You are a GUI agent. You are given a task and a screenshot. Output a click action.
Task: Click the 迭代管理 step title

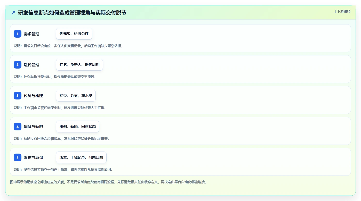pos(31,65)
